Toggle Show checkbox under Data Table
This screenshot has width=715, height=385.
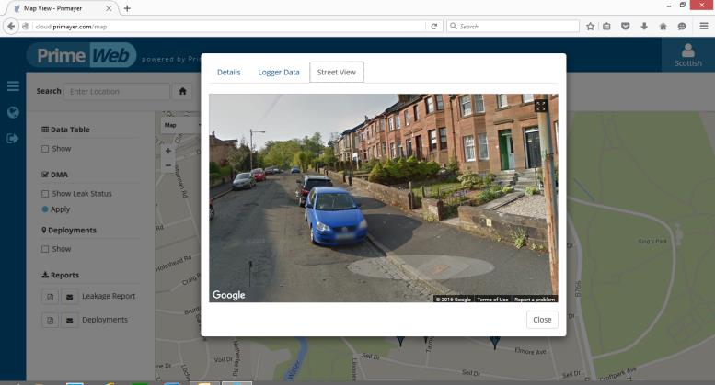(x=45, y=149)
